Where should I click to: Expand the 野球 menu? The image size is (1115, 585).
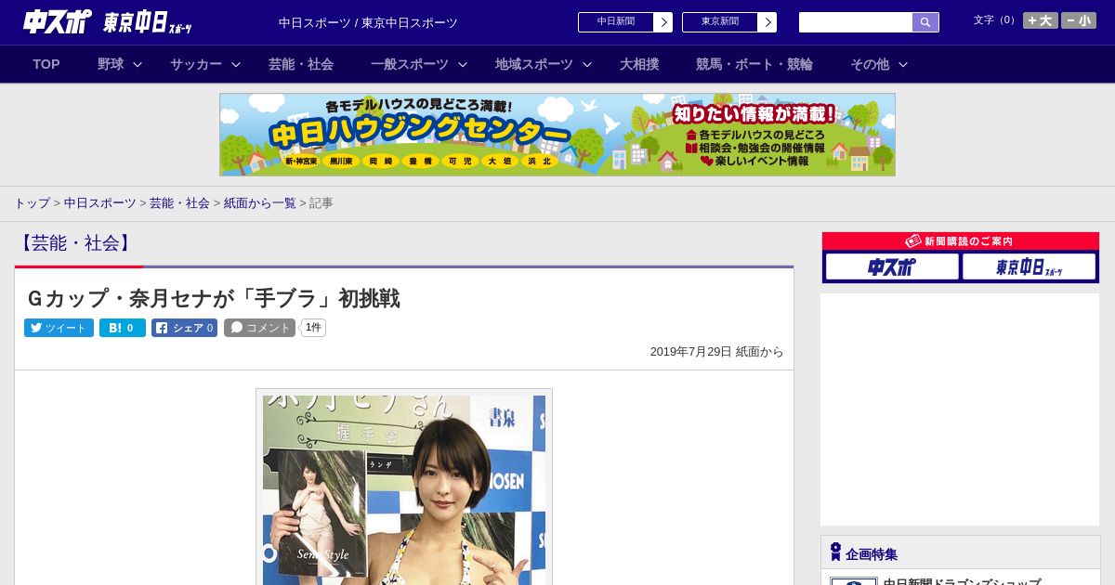[119, 64]
